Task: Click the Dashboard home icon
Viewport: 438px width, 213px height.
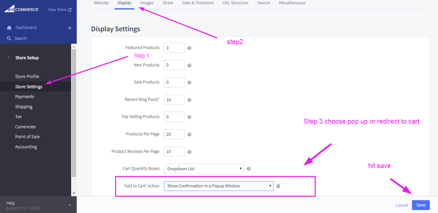Action: pos(9,28)
